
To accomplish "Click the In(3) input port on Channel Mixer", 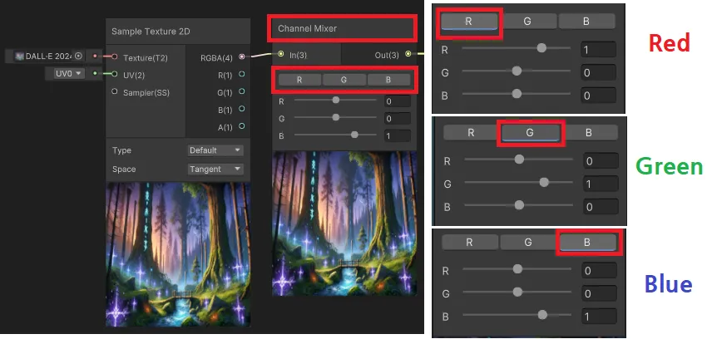I will 281,55.
